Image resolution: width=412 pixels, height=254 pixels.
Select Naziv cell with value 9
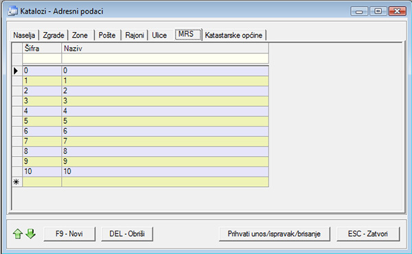click(165, 162)
